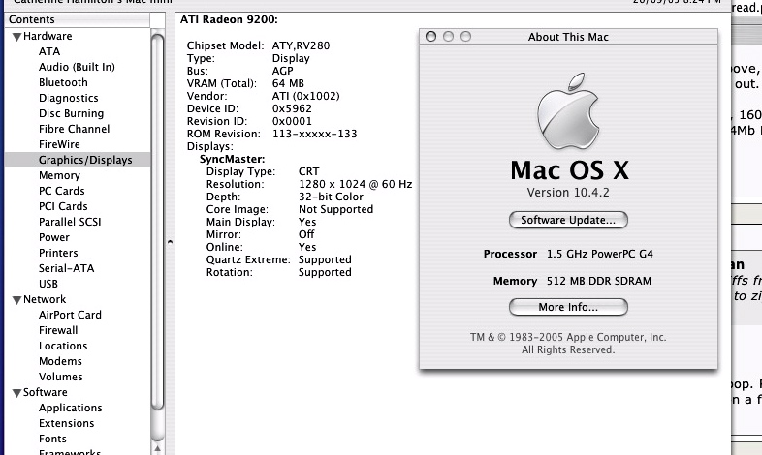
Task: Select FireWire in the sidebar
Action: point(59,144)
